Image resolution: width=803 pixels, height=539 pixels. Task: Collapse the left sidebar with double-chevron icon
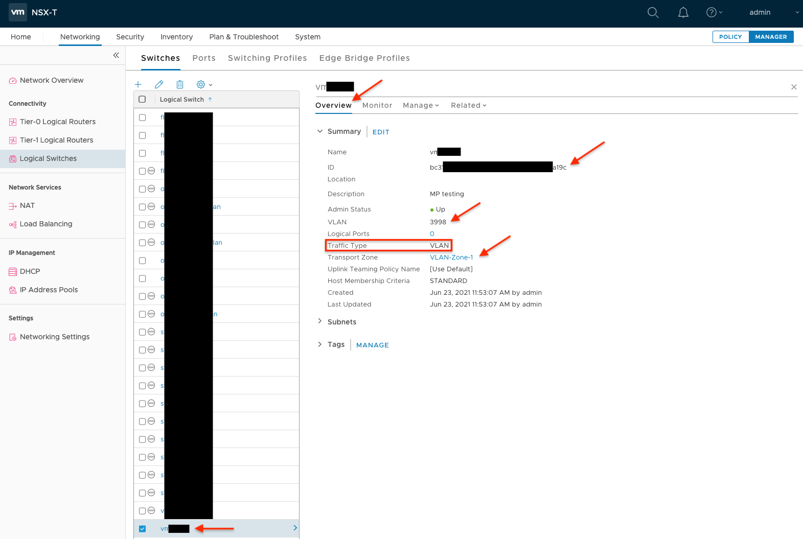point(116,55)
